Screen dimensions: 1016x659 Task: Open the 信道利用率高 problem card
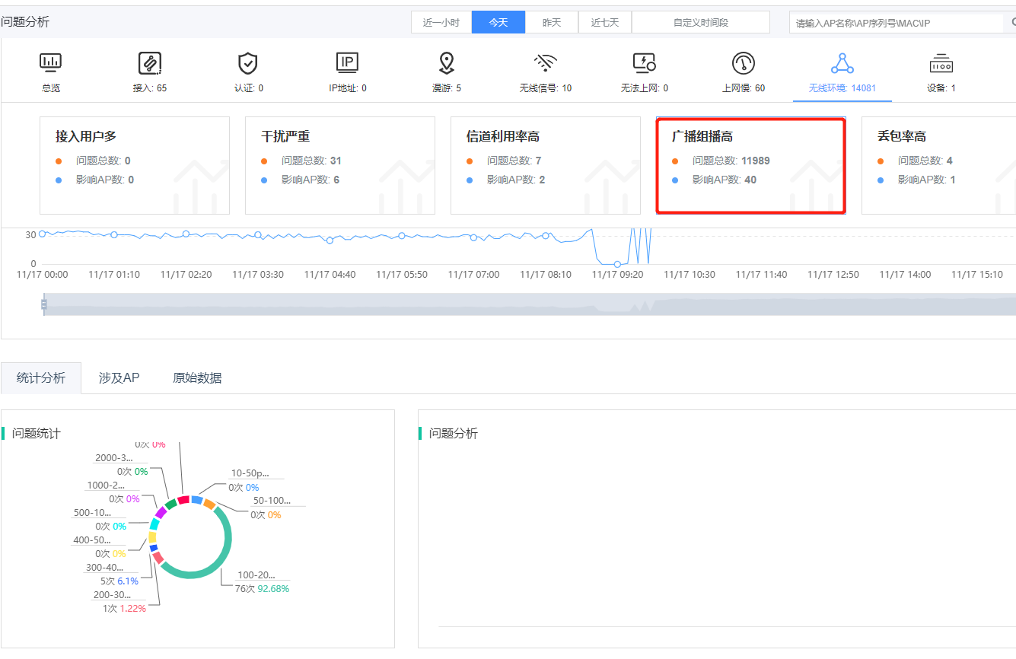[x=546, y=165]
